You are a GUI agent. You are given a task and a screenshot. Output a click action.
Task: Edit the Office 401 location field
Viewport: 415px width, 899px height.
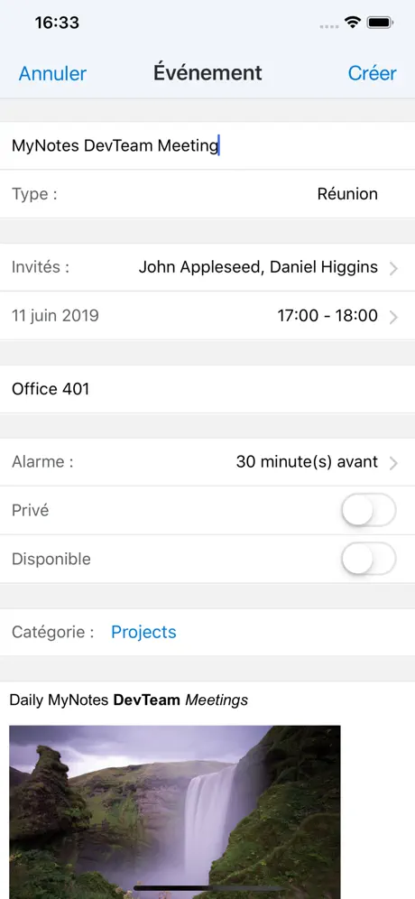pyautogui.click(x=207, y=389)
